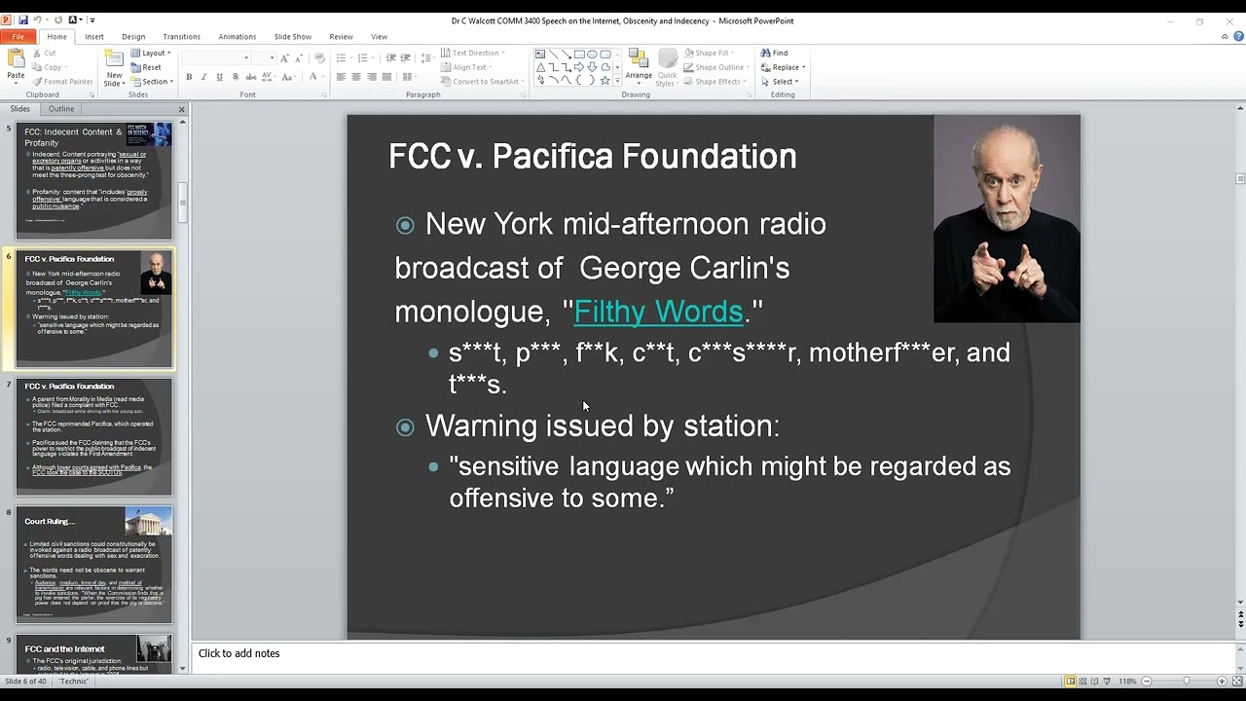Image resolution: width=1246 pixels, height=701 pixels.
Task: Close the slides pane with X
Action: 182,109
